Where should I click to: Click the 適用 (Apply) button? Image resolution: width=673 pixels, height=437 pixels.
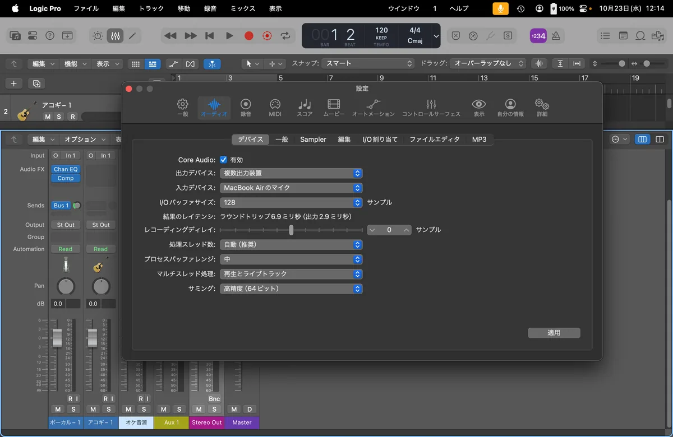click(x=554, y=333)
